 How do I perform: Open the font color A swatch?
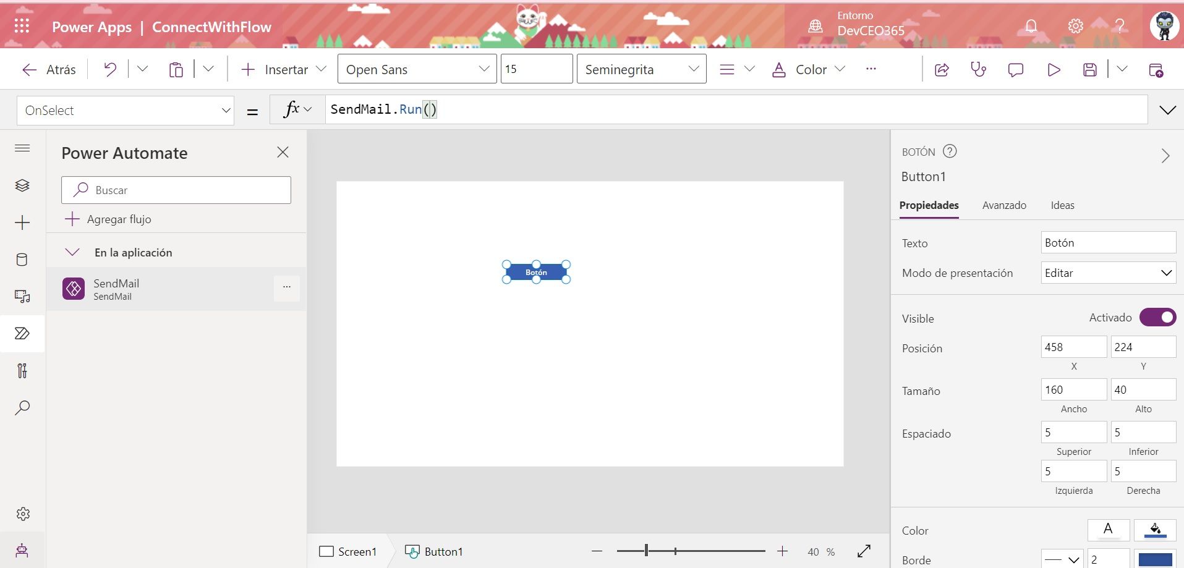tap(1109, 530)
